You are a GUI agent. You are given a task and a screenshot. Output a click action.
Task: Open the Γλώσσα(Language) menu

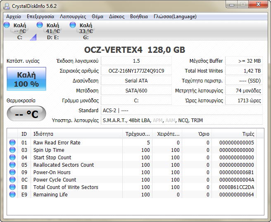175,17
